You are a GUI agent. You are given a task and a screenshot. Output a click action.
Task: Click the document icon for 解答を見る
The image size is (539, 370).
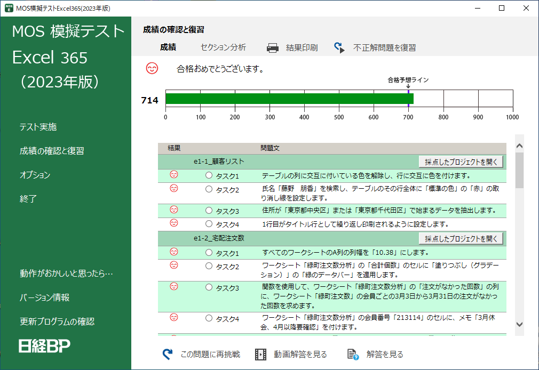pos(353,354)
